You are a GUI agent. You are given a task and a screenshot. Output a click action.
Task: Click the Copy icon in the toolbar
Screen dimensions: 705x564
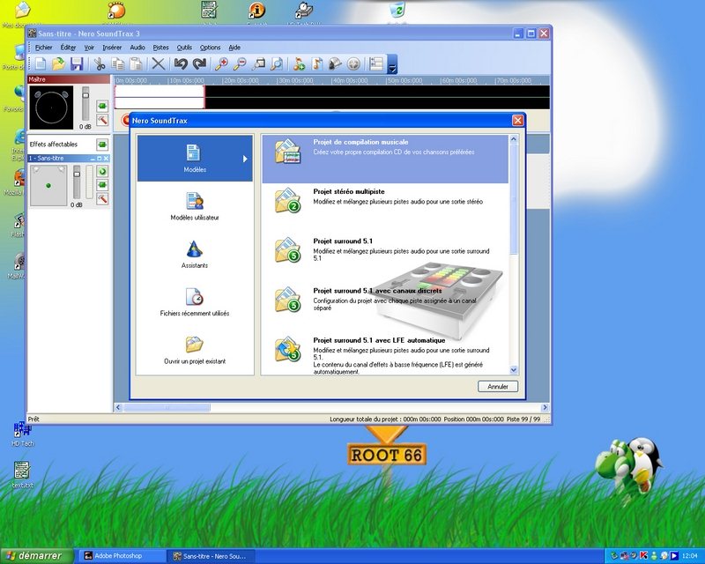118,64
